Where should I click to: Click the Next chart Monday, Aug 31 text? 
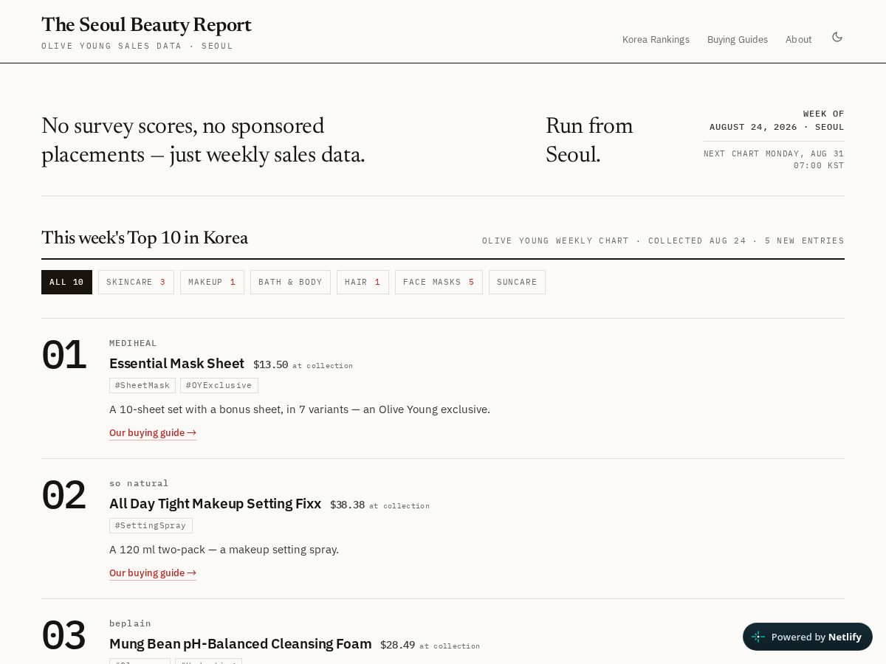pos(774,159)
